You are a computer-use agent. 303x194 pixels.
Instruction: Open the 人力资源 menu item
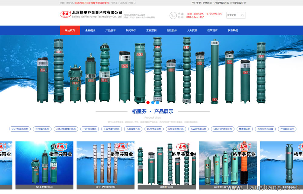coord(192,30)
